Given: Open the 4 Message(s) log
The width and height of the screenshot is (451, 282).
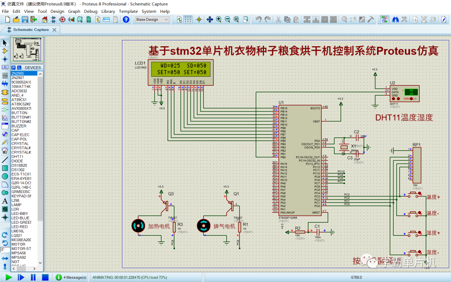Looking at the screenshot, I should click(71, 277).
